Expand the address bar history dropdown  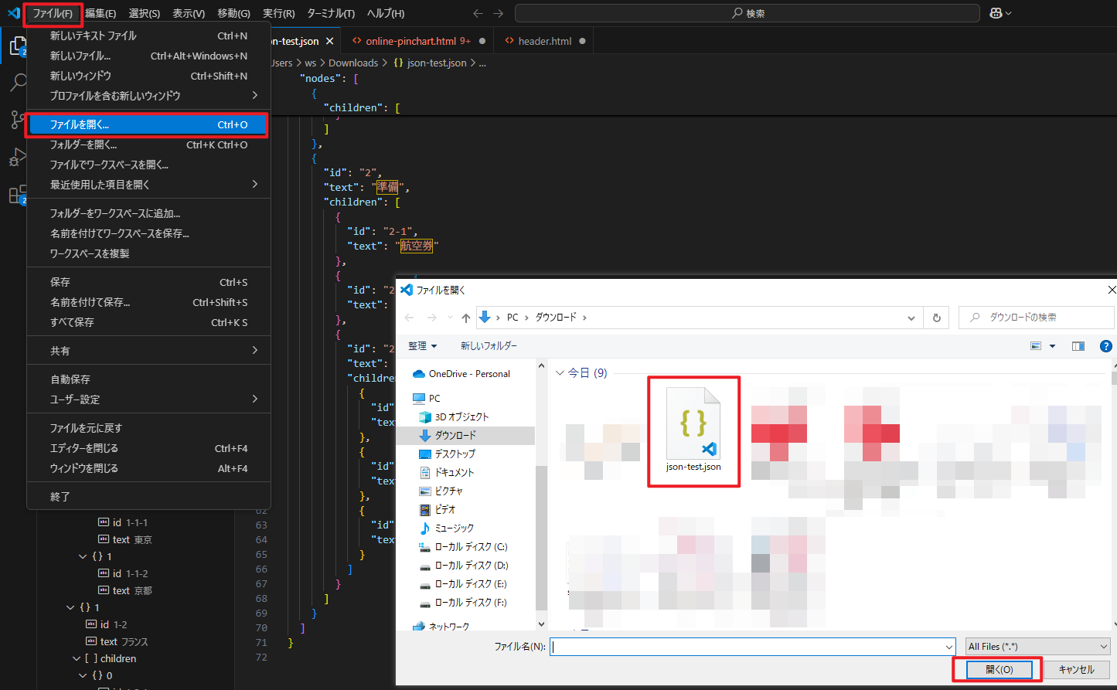(x=911, y=318)
